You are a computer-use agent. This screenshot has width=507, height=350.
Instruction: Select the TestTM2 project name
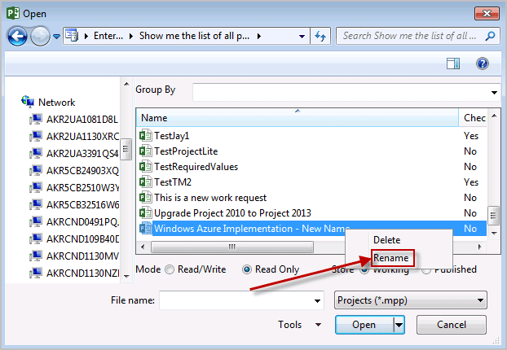[x=173, y=182]
